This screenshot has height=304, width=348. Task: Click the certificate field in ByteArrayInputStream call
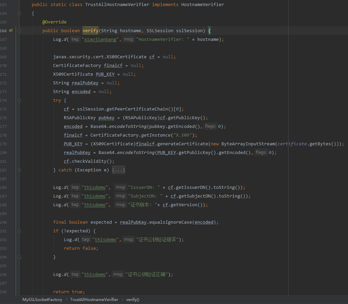(292, 144)
